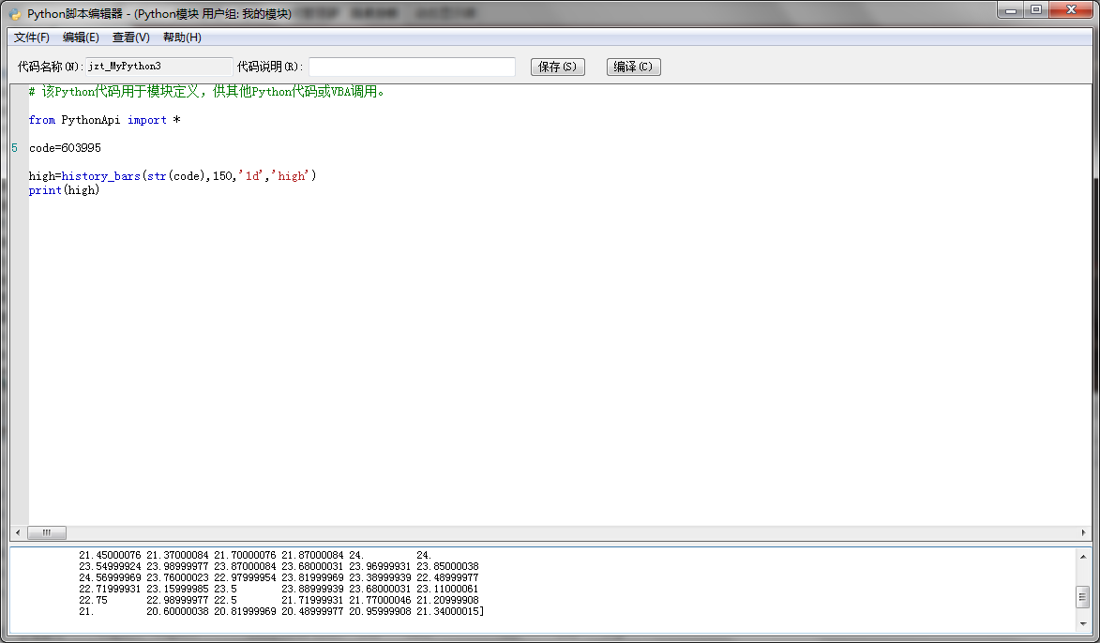1100x643 pixels.
Task: Open the 帮助(H) menu
Action: coord(183,37)
